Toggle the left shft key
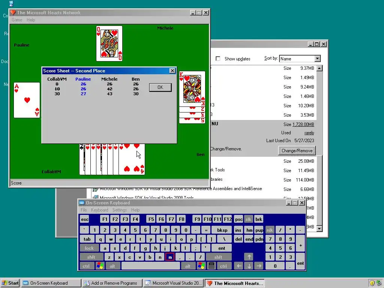 tap(91, 257)
